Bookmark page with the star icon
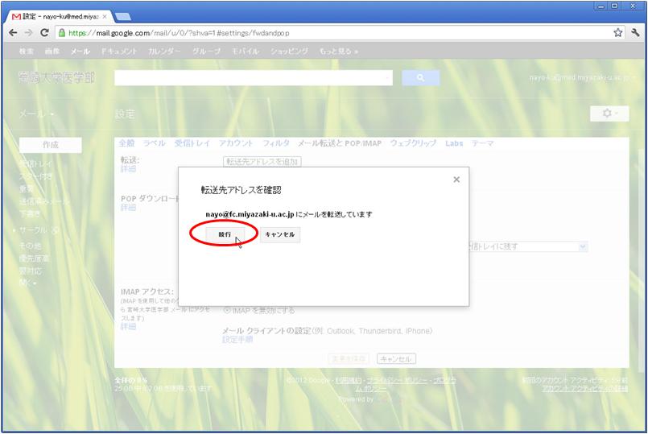Viewport: 648px width, 434px height. [618, 33]
